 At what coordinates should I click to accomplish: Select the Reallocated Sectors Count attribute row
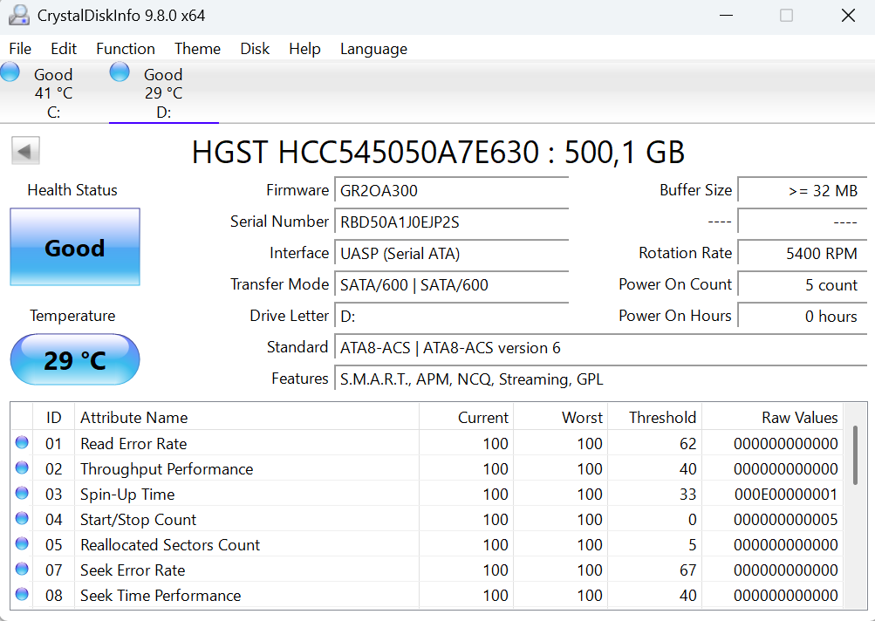(427, 544)
